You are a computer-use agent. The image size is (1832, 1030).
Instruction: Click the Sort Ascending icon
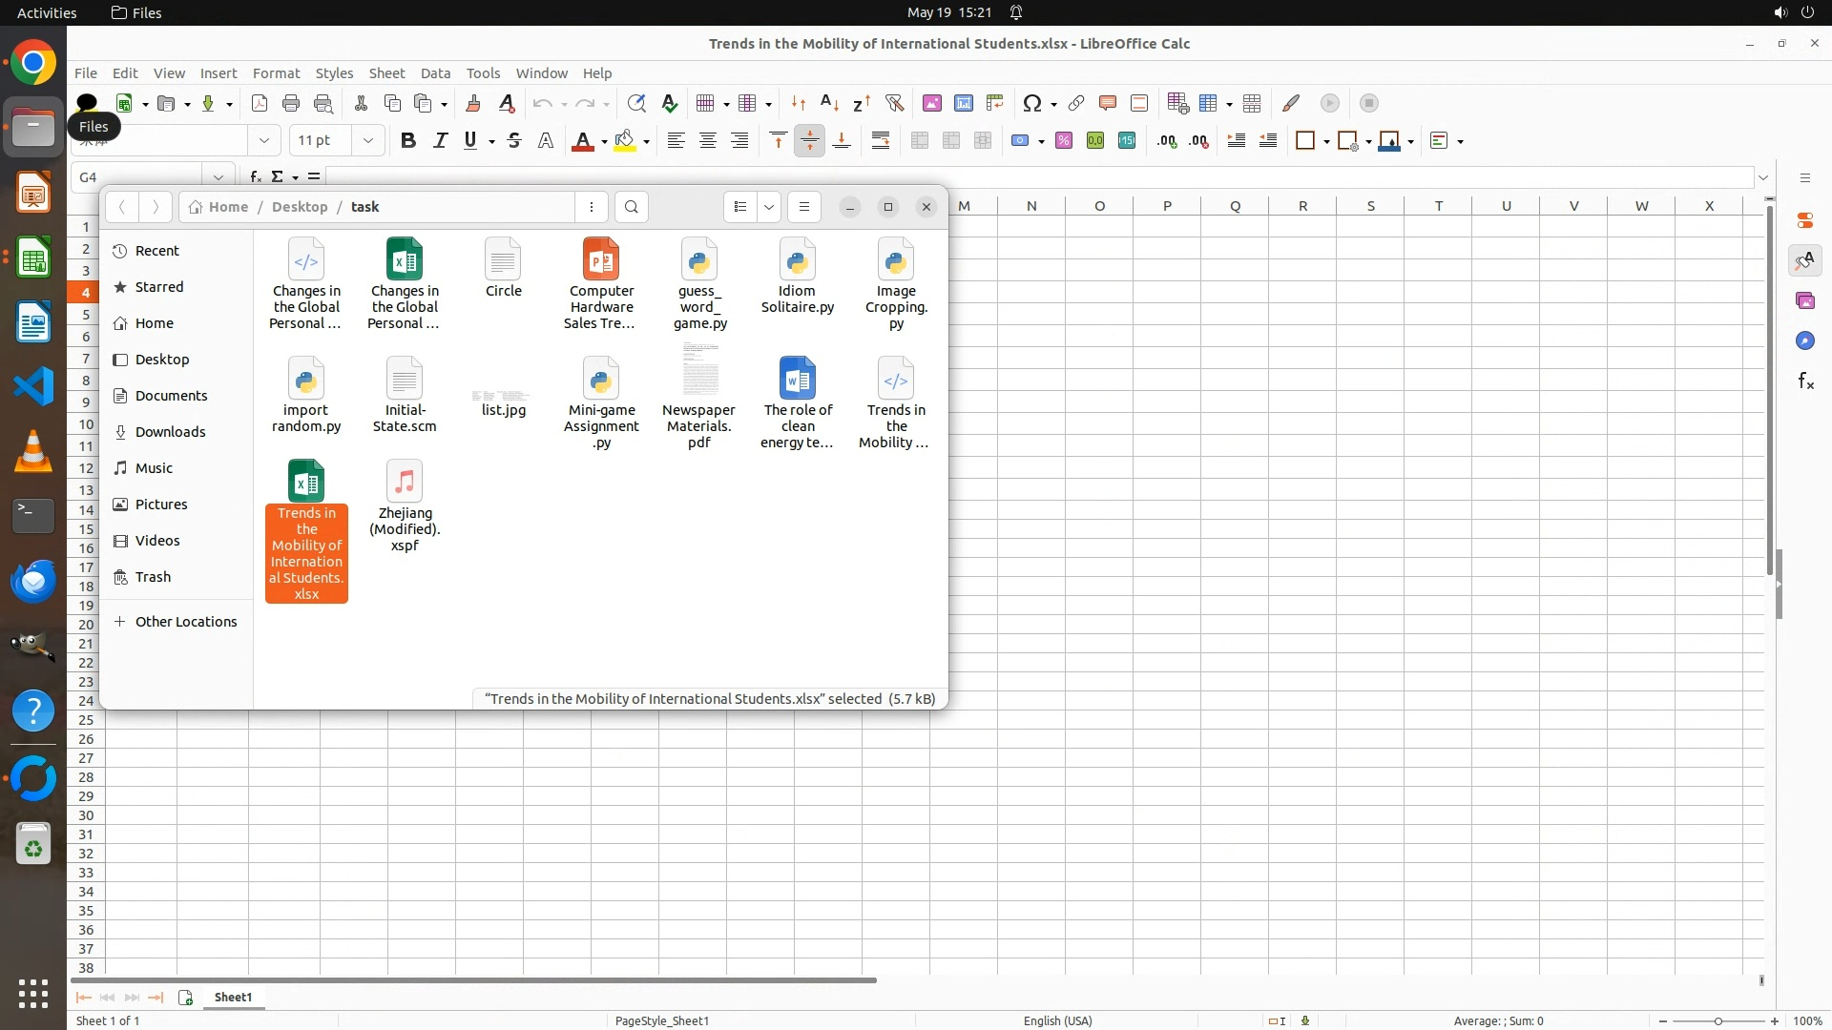pos(830,103)
